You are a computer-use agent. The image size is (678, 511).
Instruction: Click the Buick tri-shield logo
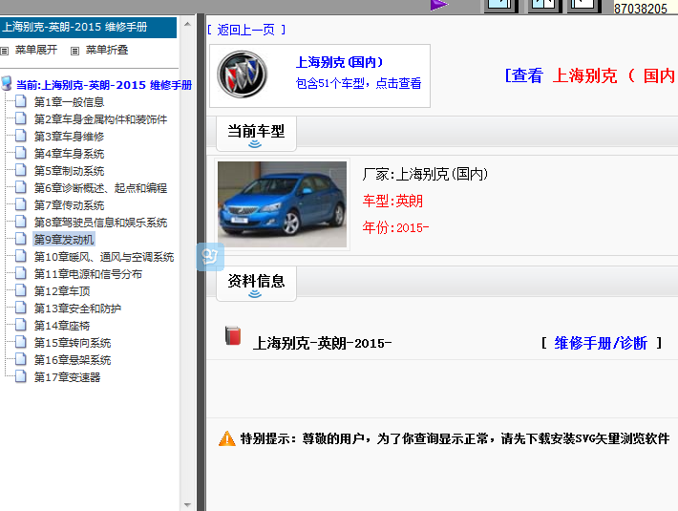coord(243,75)
